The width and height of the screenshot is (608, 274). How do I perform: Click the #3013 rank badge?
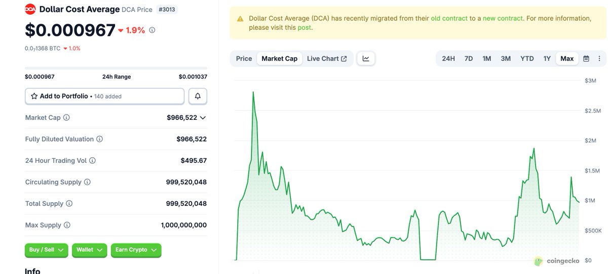(167, 9)
